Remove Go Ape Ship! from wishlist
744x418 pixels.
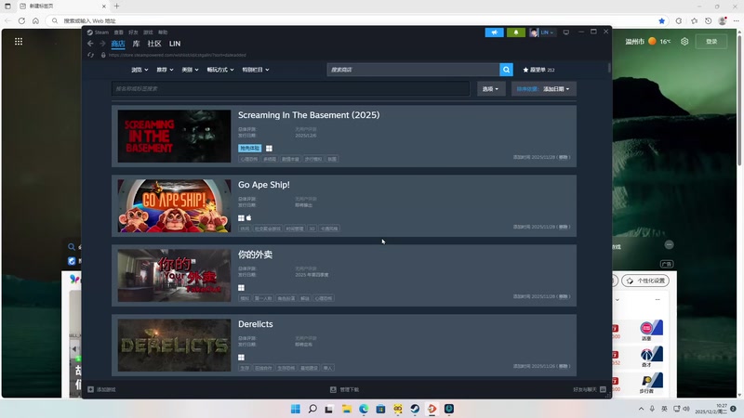pyautogui.click(x=563, y=227)
